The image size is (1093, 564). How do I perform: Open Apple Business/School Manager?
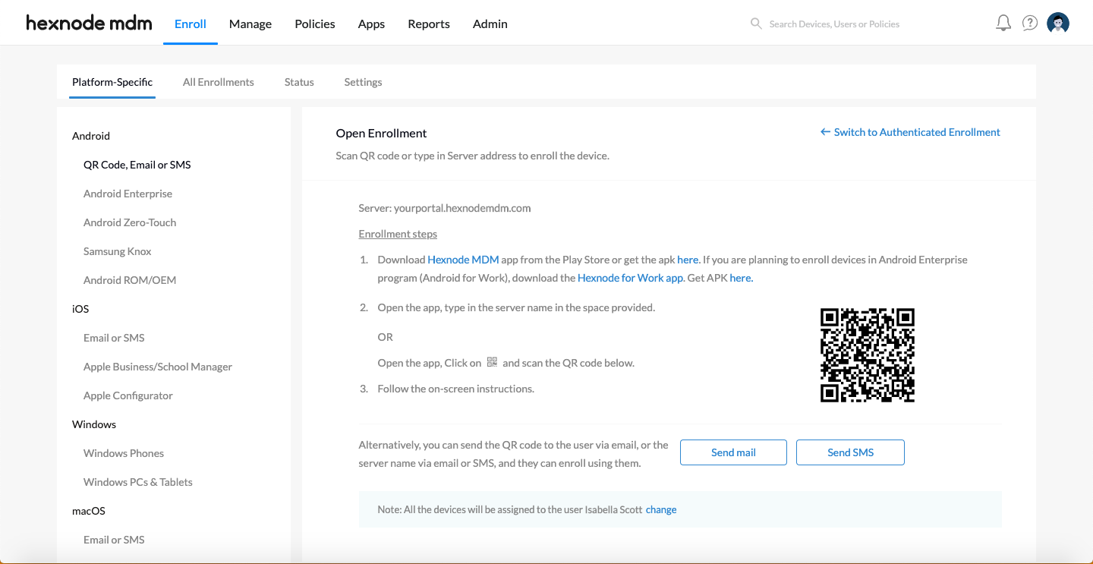pyautogui.click(x=158, y=367)
